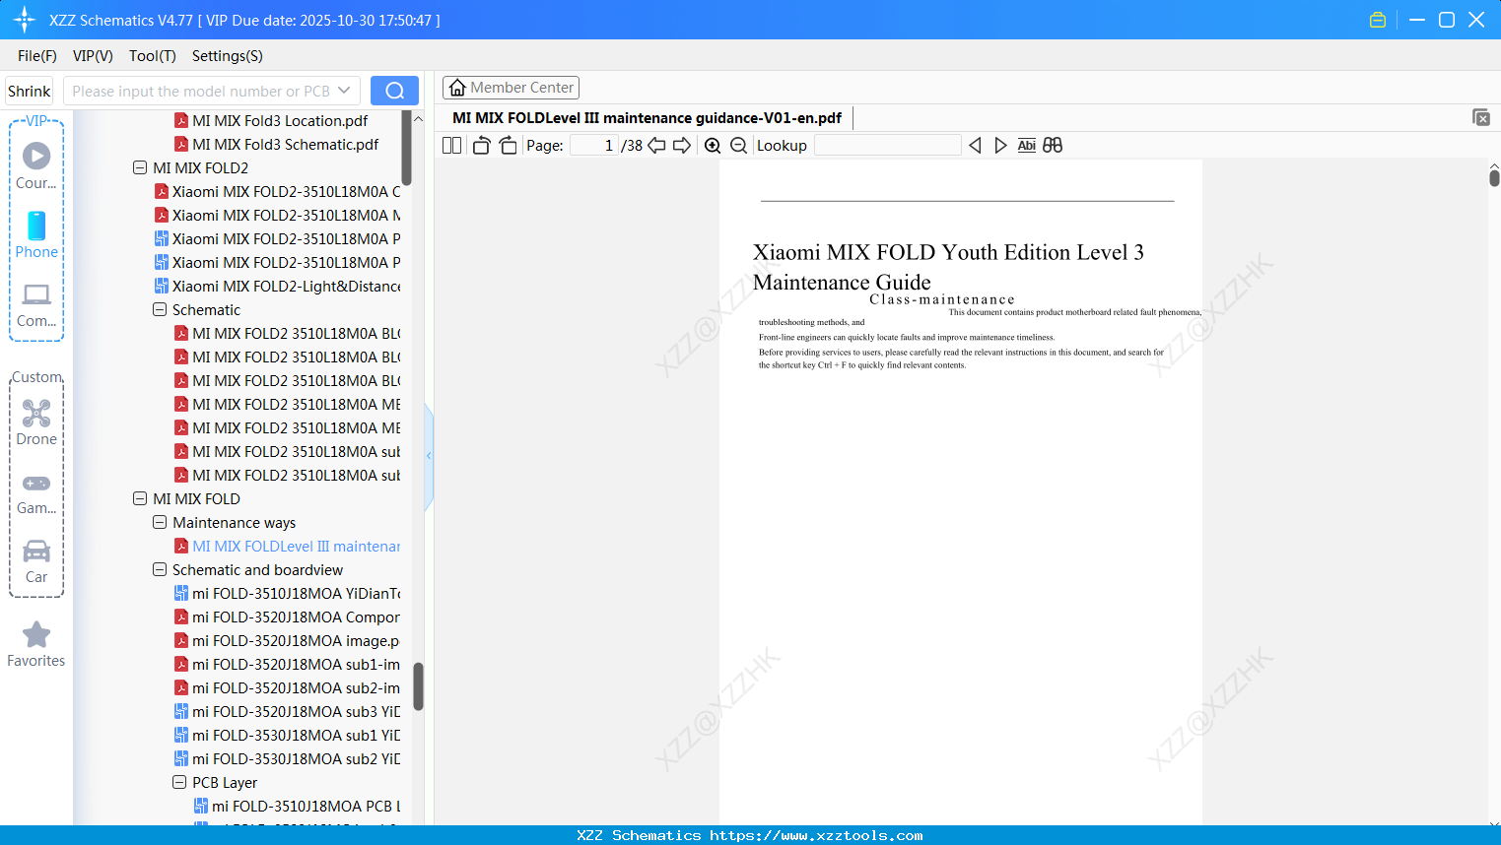Focus the model number or PCB search box
The image size is (1501, 845).
[x=200, y=91]
